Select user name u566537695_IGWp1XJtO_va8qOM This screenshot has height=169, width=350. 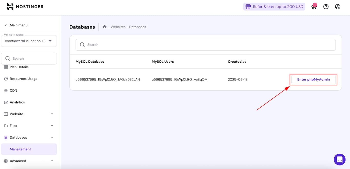pos(180,80)
